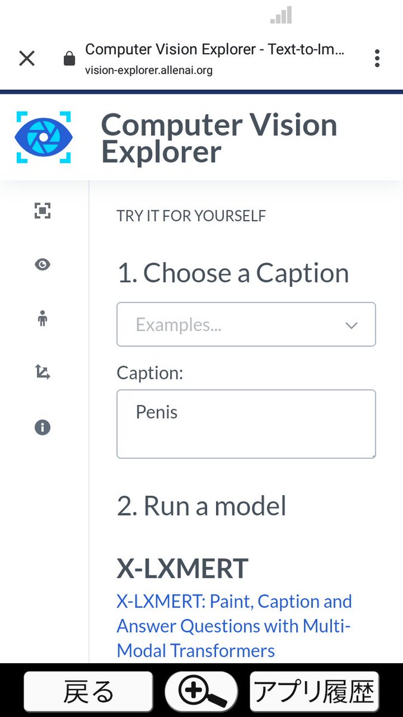Open the X-LXMERT paper link
This screenshot has height=717, width=403.
point(234,626)
